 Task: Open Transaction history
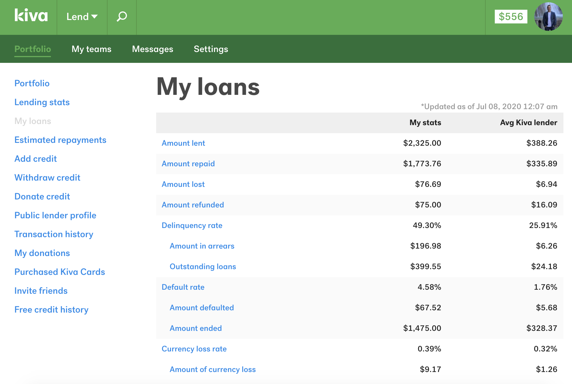[54, 234]
